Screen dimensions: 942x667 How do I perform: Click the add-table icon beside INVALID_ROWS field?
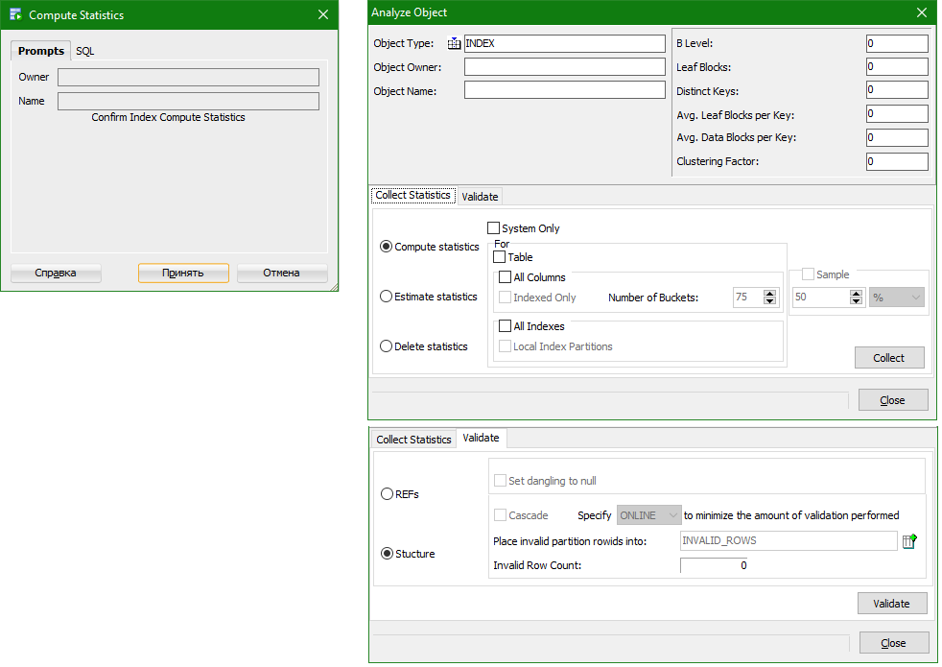click(908, 540)
